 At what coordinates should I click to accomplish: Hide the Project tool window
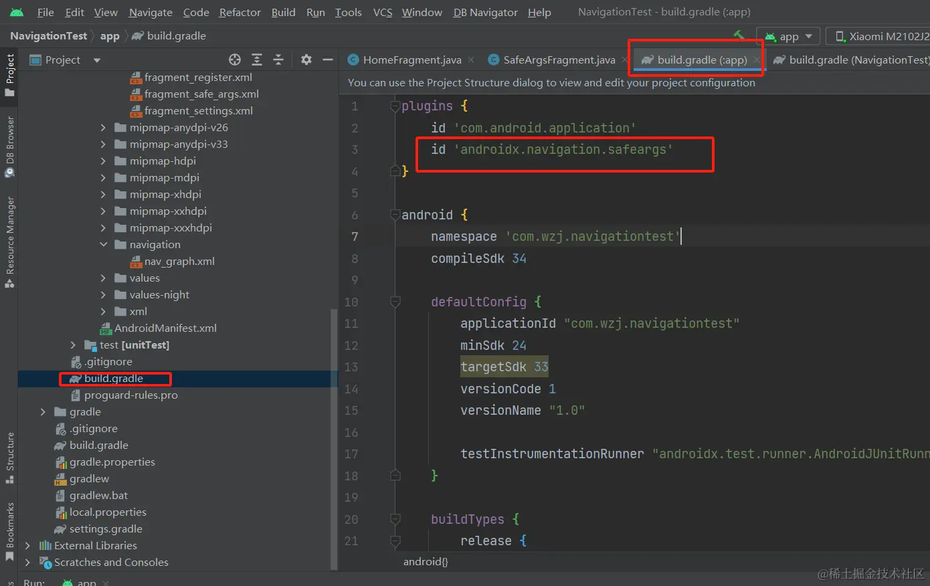click(328, 60)
